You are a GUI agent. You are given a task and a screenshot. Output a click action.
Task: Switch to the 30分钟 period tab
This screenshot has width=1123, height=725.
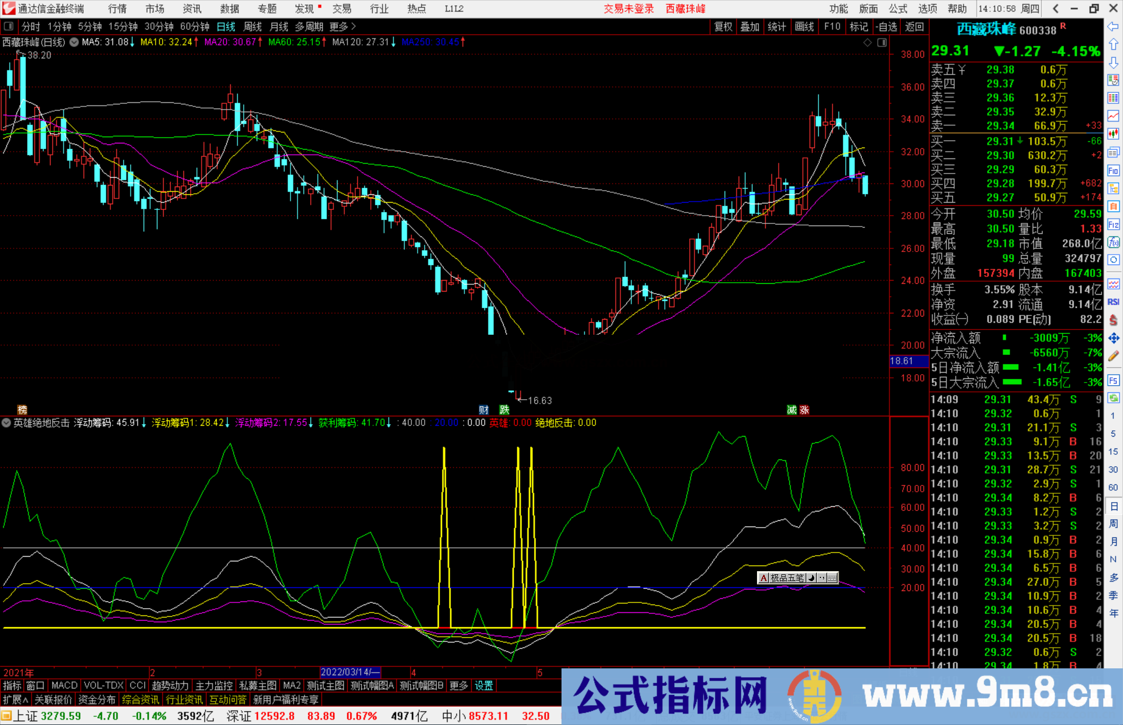tap(159, 27)
